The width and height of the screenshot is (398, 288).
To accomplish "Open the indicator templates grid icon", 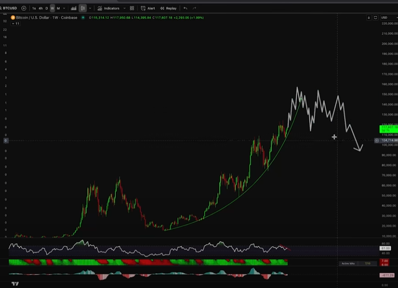I will click(132, 8).
